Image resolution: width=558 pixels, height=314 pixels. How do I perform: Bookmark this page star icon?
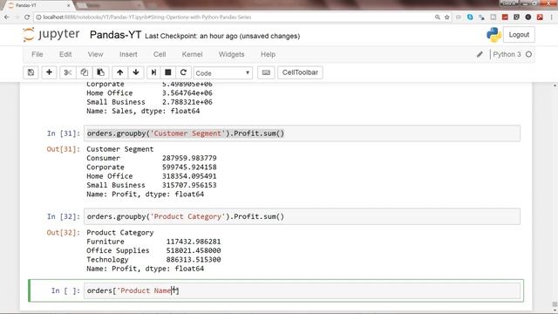point(447,17)
